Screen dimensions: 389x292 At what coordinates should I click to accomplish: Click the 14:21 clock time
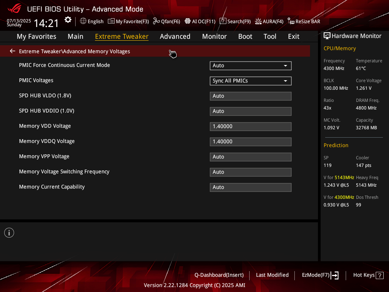coord(46,23)
